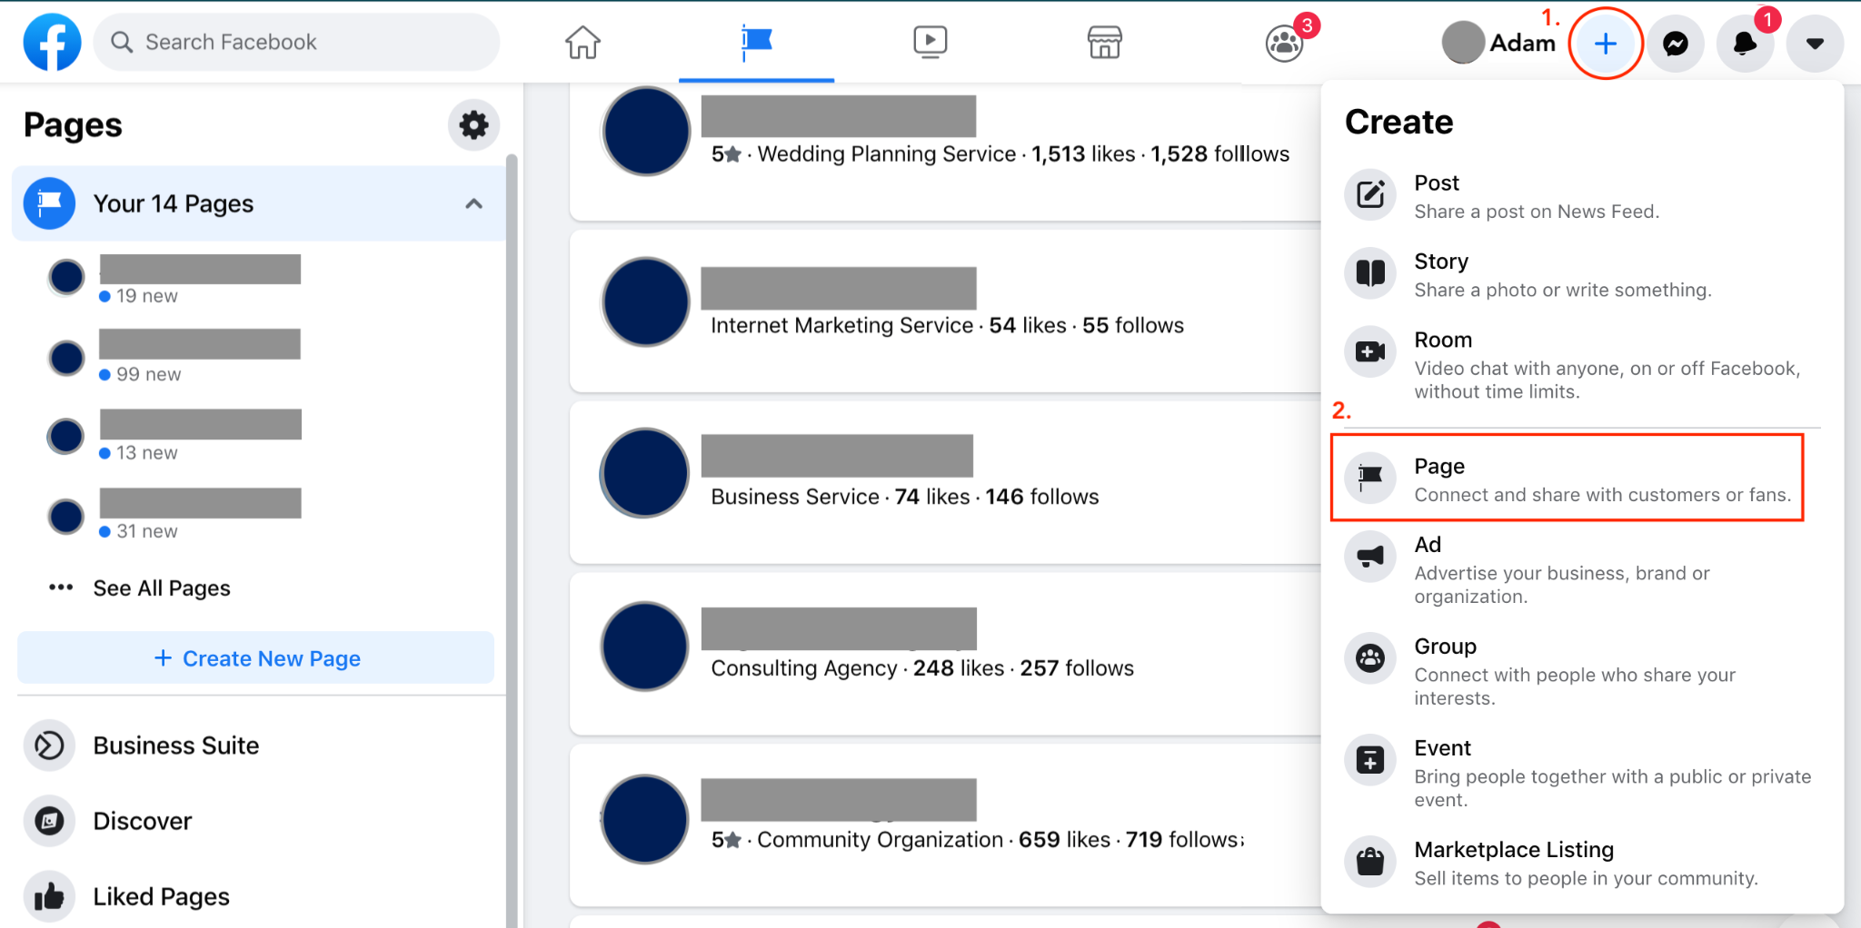The image size is (1861, 928).
Task: Click the Facebook logo
Action: tap(52, 42)
